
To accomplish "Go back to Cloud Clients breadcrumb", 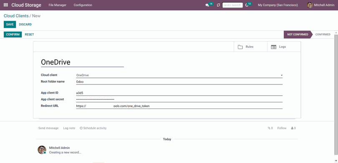I will [x=16, y=16].
